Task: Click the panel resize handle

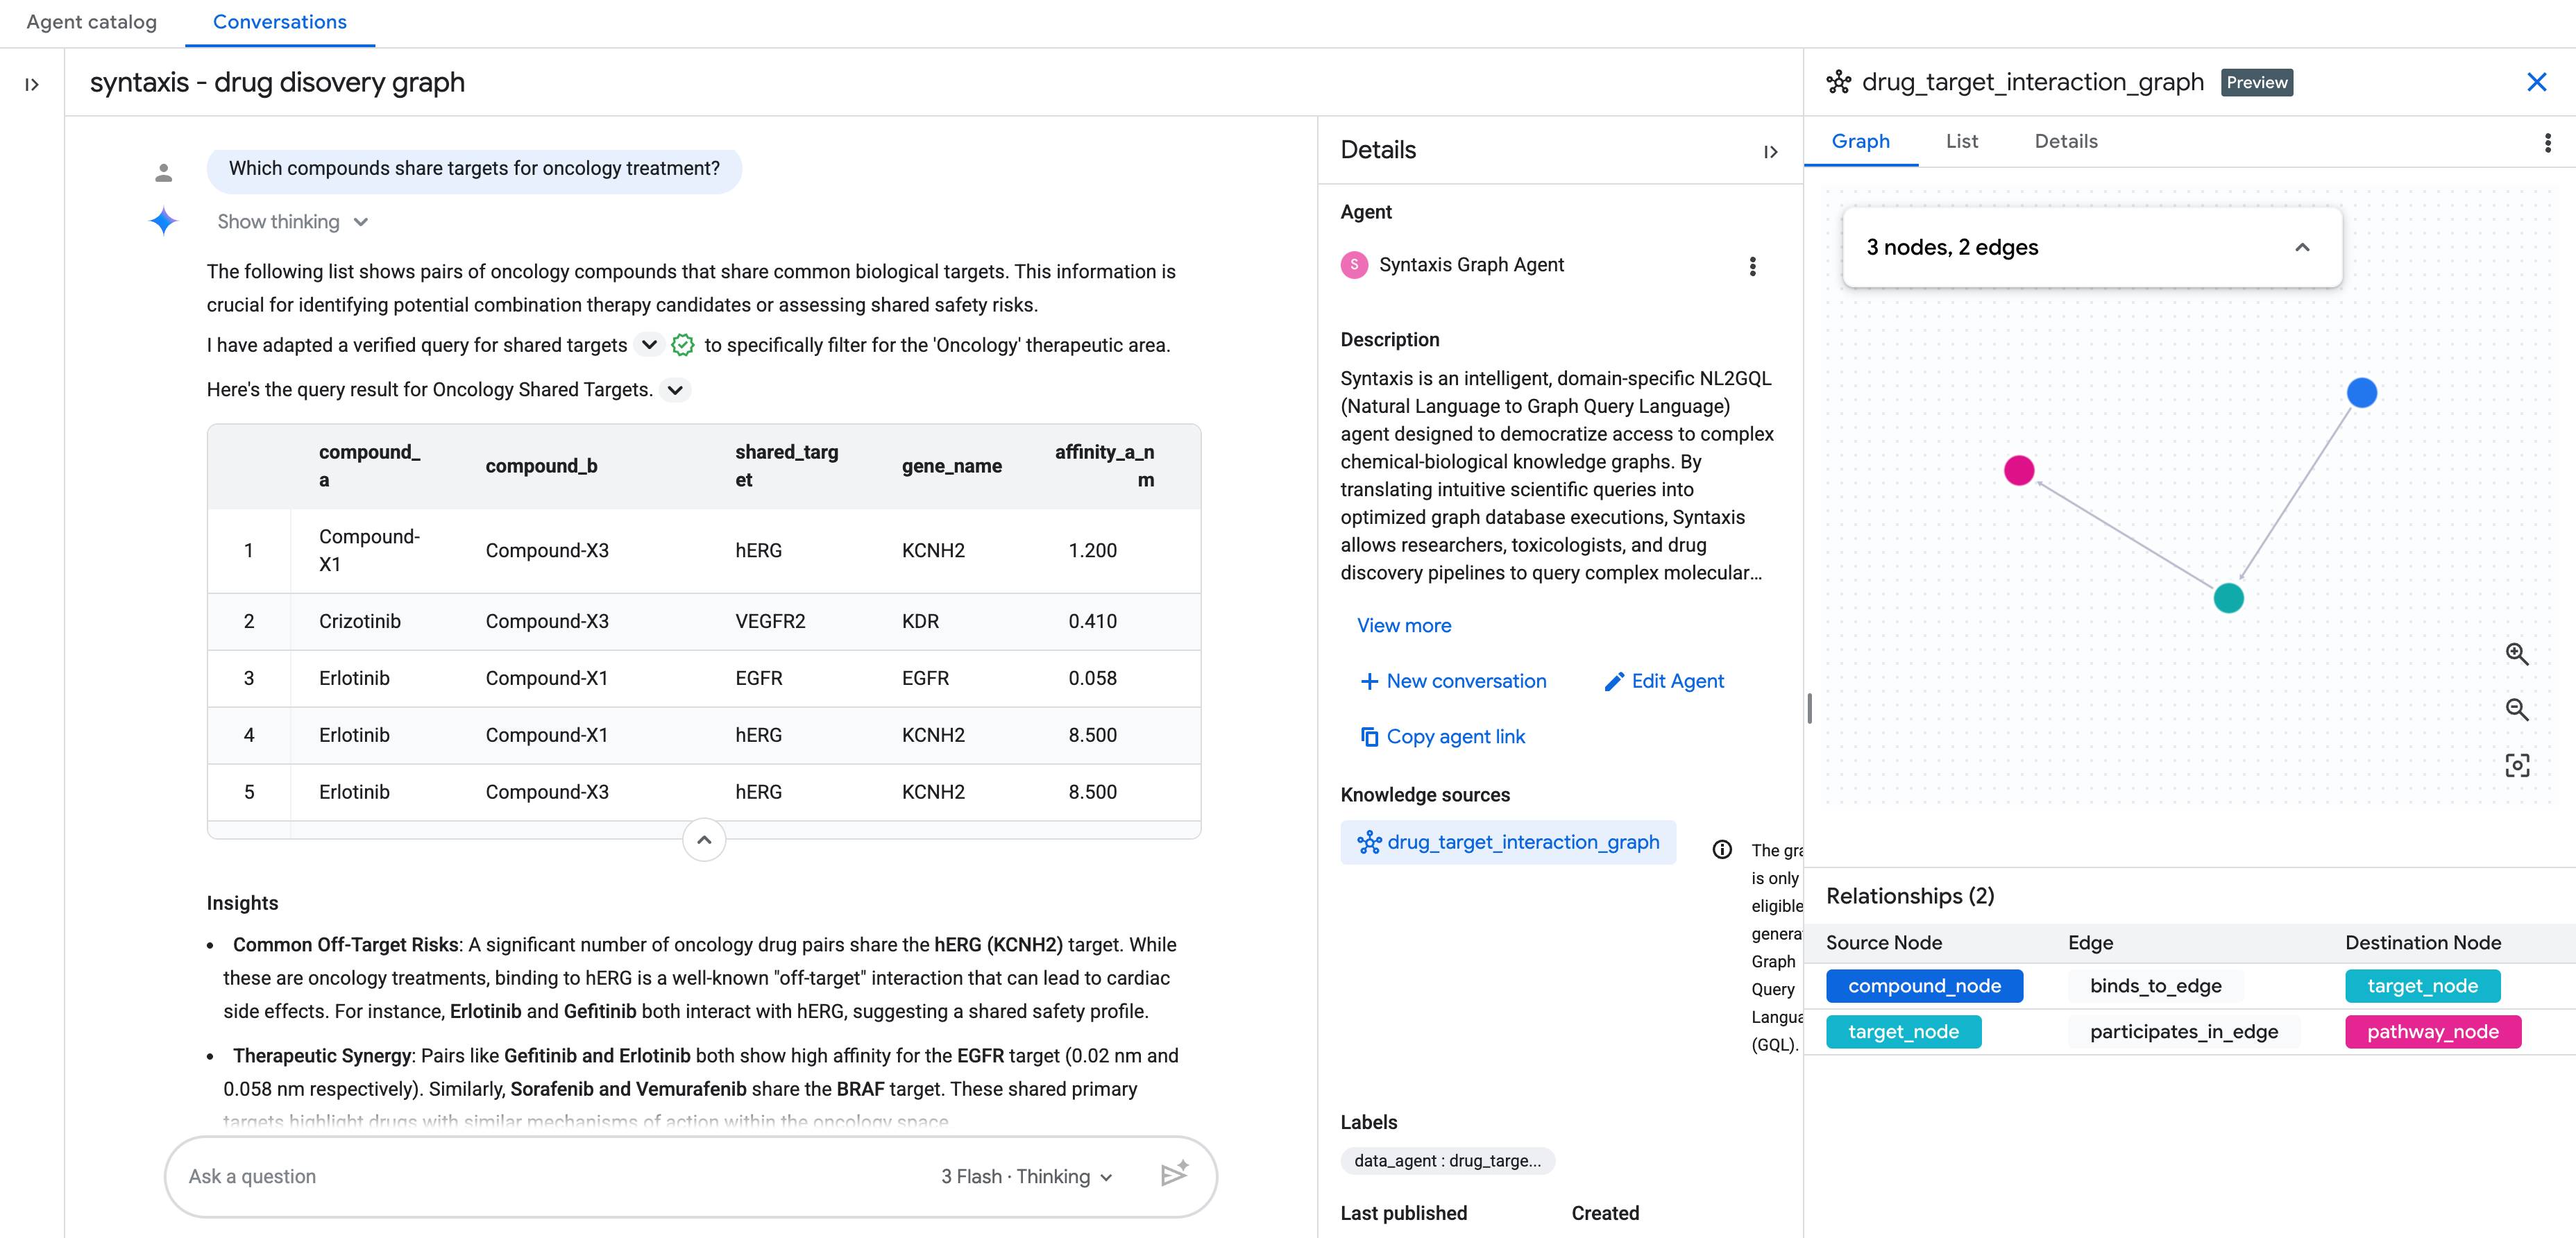Action: click(x=1809, y=709)
